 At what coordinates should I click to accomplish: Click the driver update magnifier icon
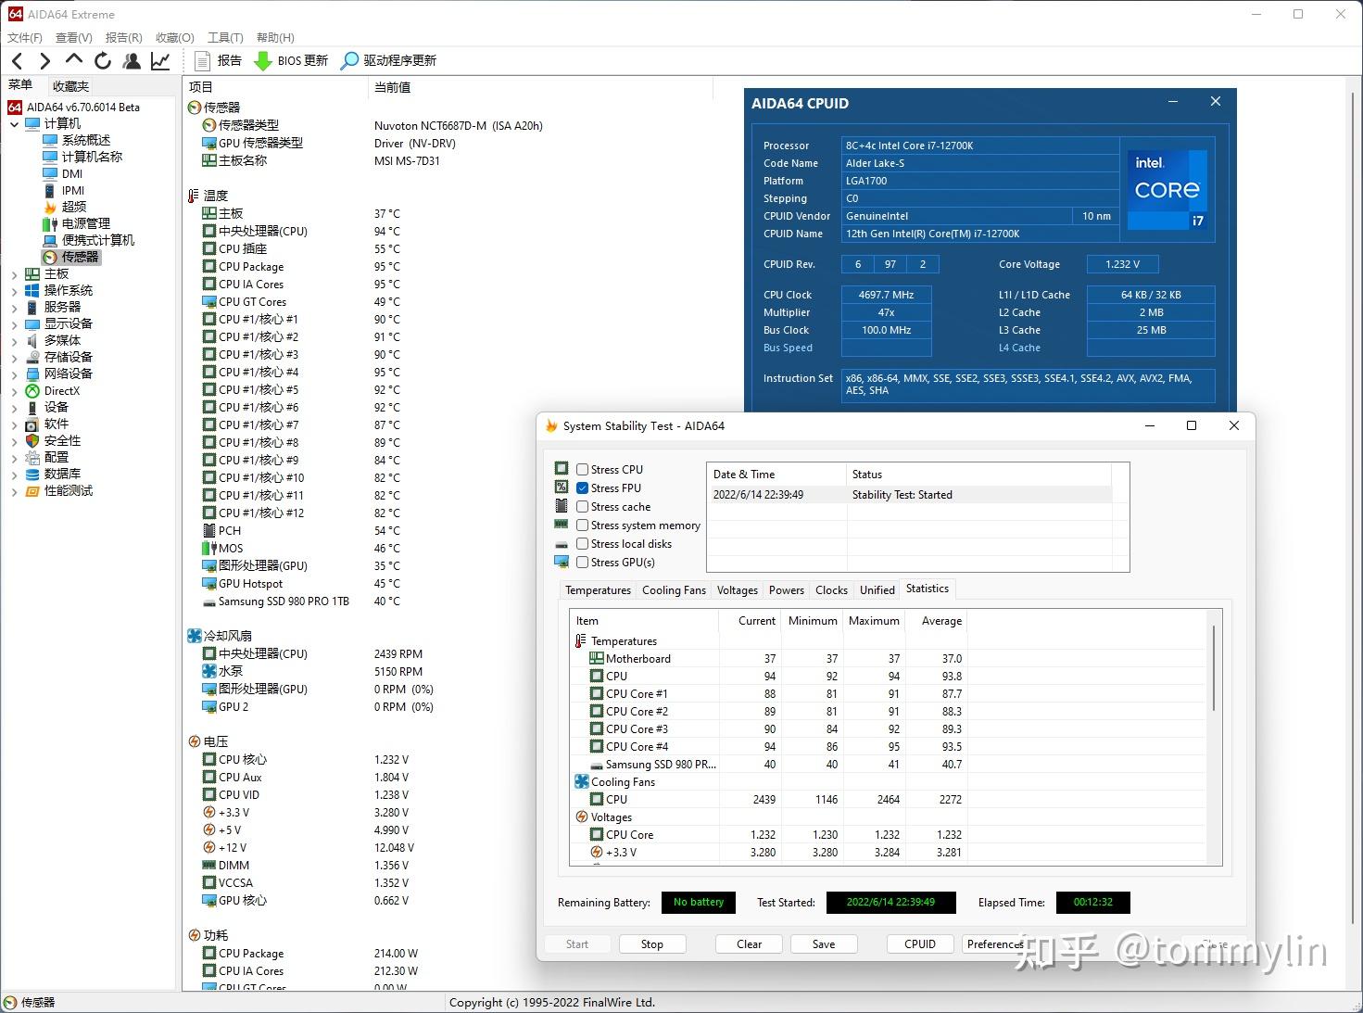349,61
